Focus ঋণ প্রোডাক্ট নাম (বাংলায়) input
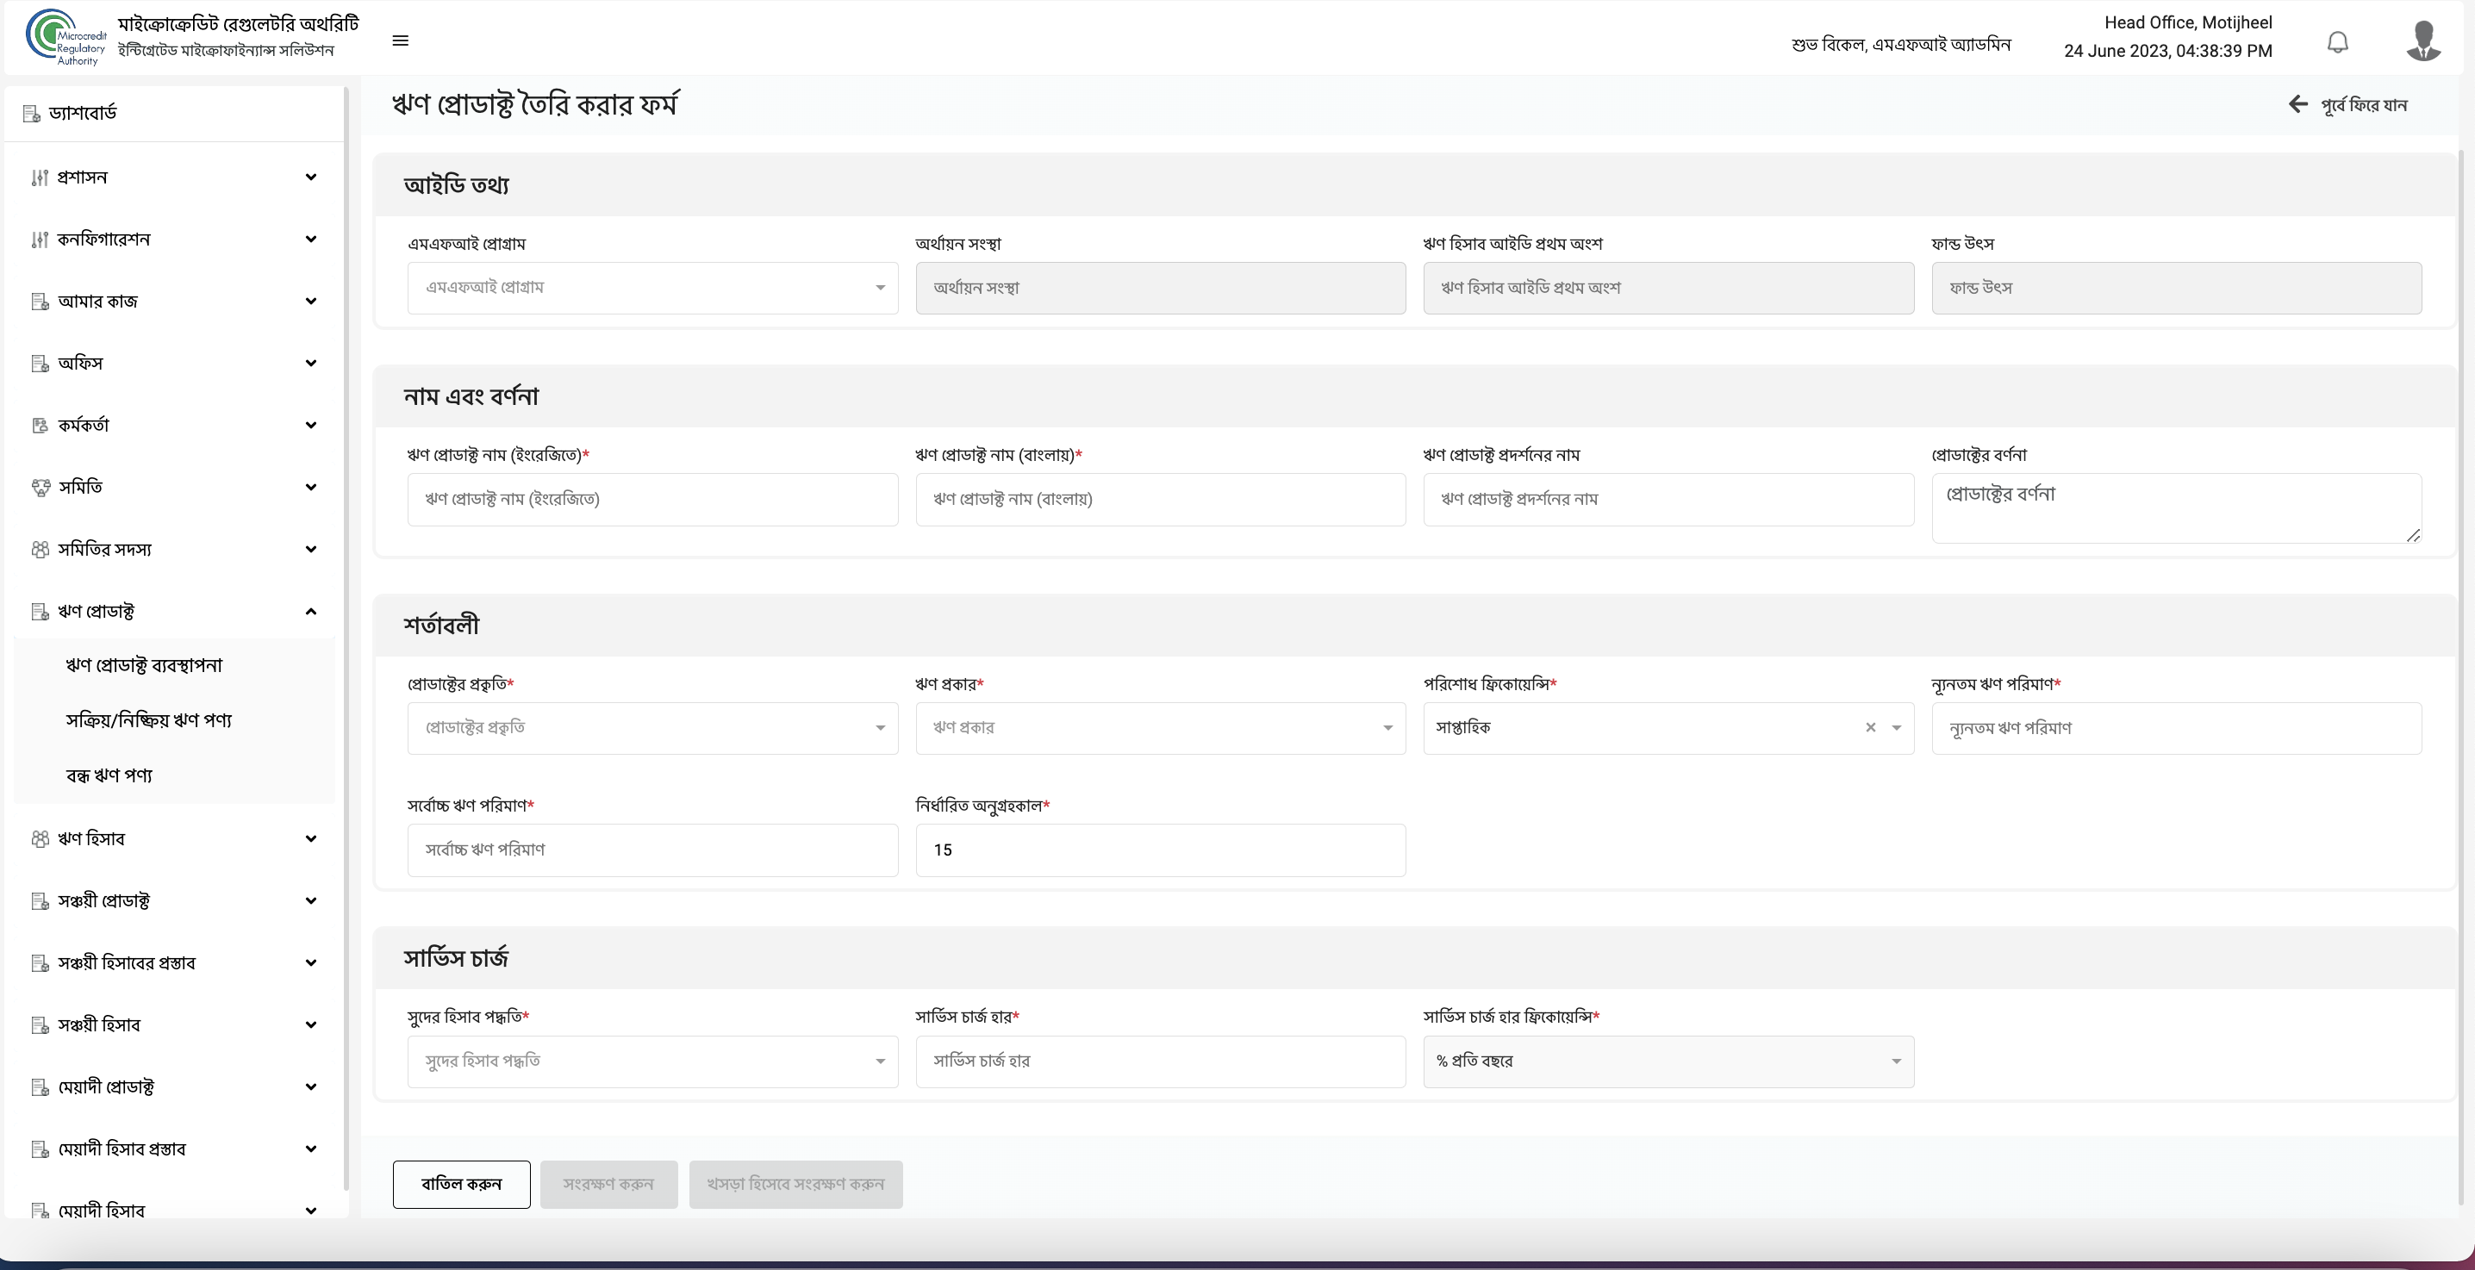 point(1160,499)
